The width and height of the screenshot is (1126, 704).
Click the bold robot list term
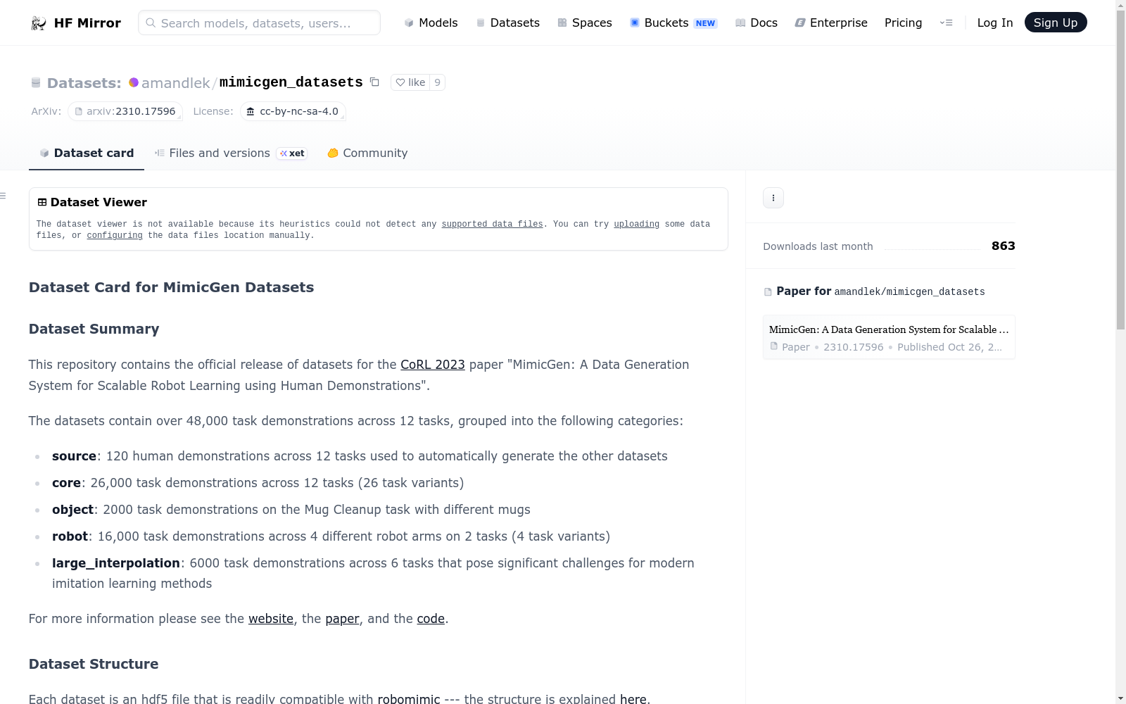[x=70, y=536]
